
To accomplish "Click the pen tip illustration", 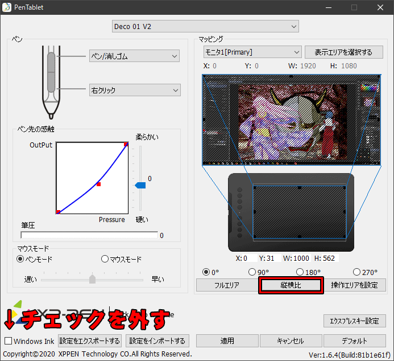I will pos(51,116).
